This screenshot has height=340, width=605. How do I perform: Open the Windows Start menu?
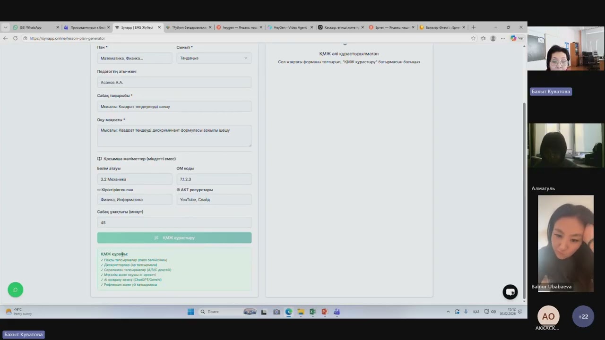[190, 312]
